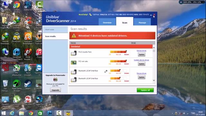Click the PS/2 Uyumlu Fare driver age bar
The height and width of the screenshot is (116, 206).
[118, 52]
